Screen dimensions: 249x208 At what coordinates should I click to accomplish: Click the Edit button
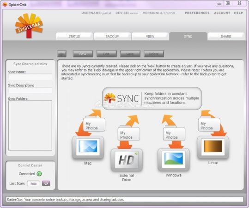[106, 54]
